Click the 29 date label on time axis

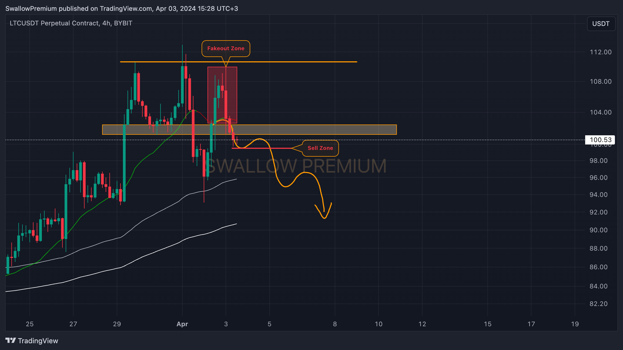[117, 324]
